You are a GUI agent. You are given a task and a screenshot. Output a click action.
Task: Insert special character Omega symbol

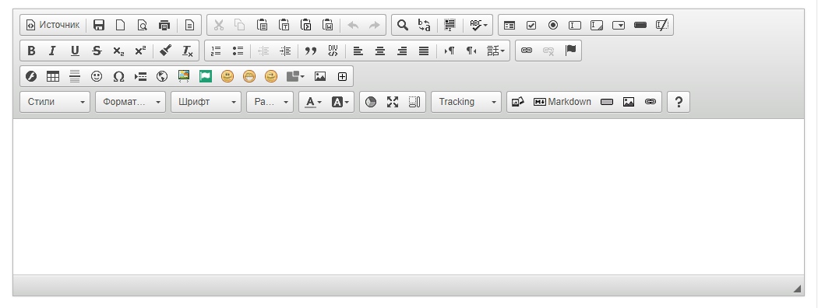pyautogui.click(x=118, y=76)
